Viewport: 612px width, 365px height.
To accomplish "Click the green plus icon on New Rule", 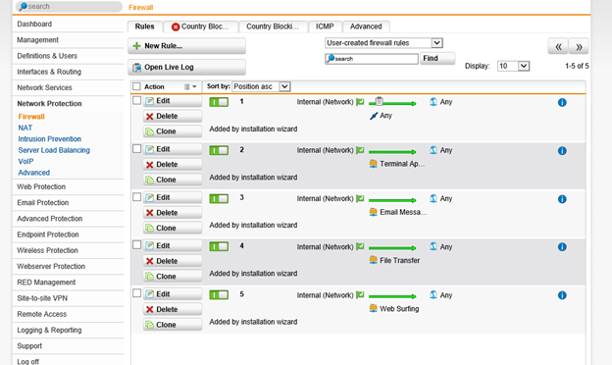I will pos(136,46).
